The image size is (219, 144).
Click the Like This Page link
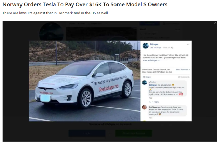click(155, 48)
